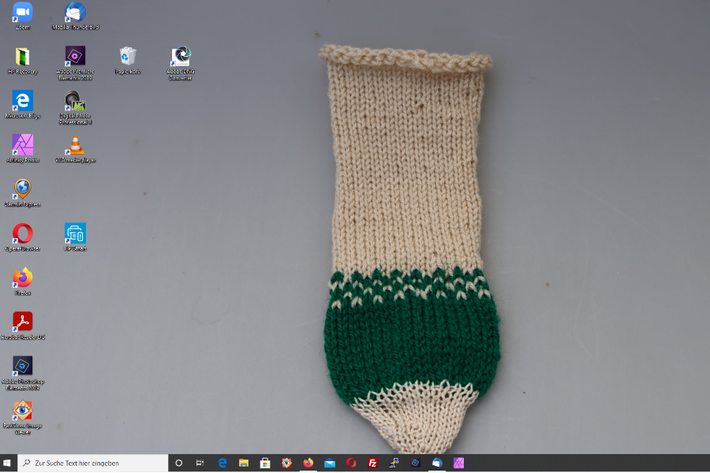The height and width of the screenshot is (473, 710).
Task: Click the FastStone Image Viewer icon
Action: pos(22,411)
